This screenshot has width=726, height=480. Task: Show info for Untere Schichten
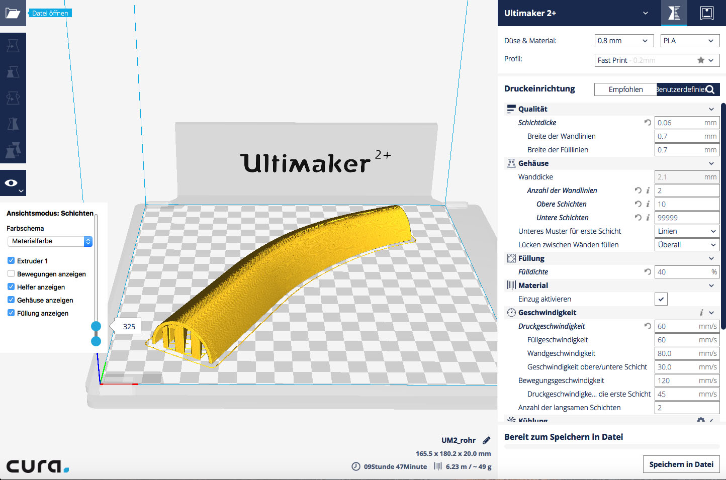pyautogui.click(x=648, y=218)
